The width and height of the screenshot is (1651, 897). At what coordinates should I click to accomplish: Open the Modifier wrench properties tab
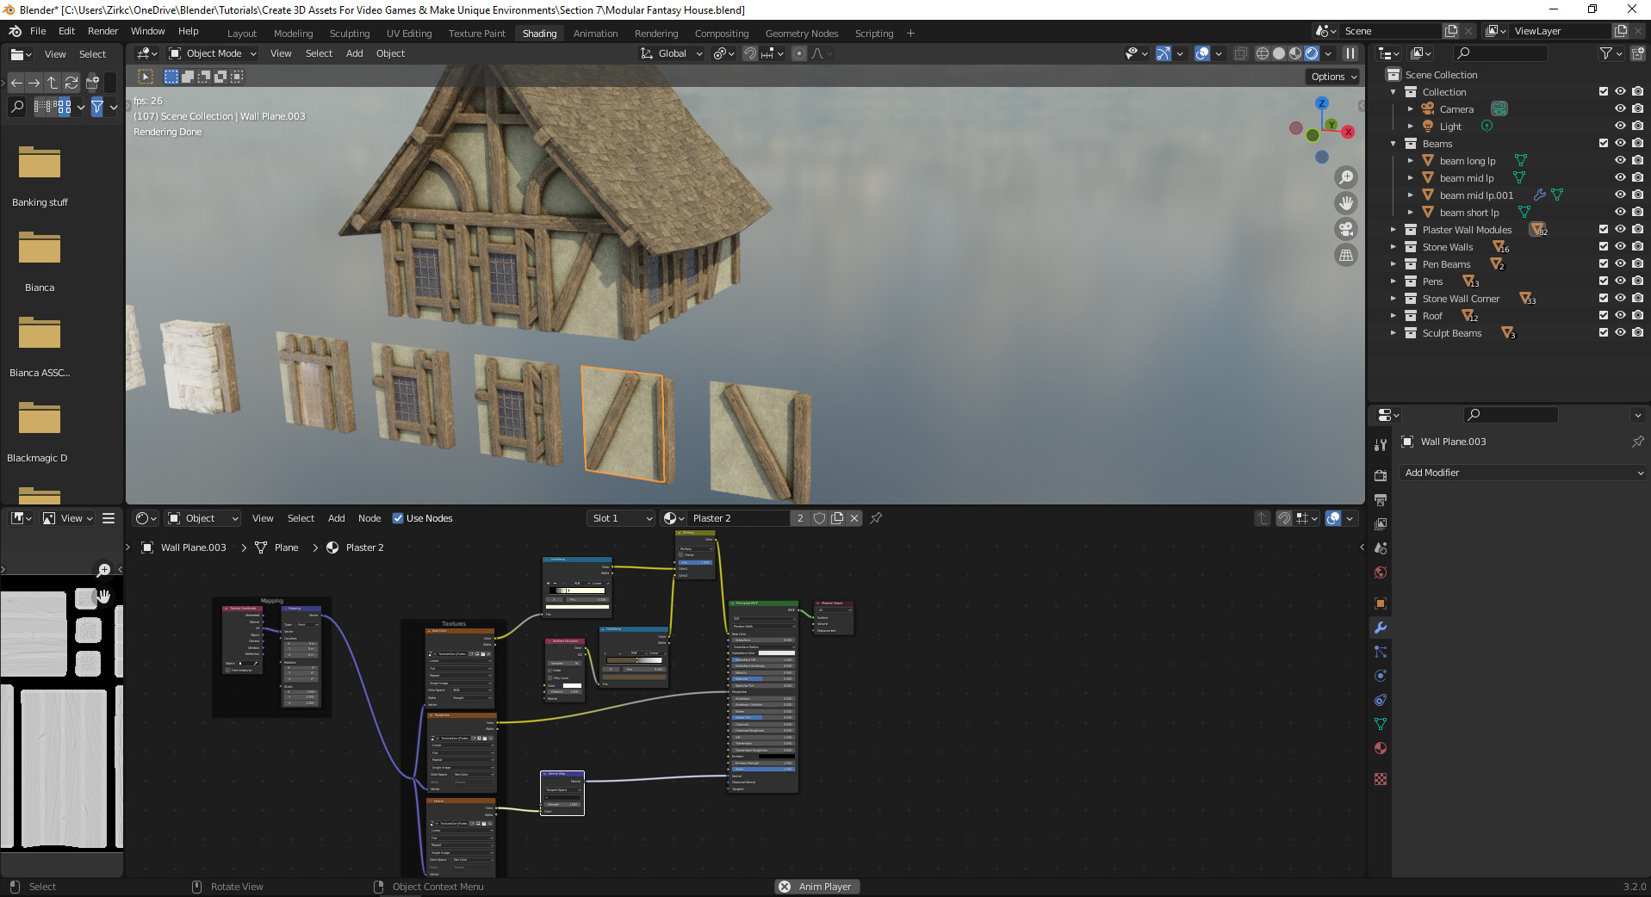[1381, 628]
